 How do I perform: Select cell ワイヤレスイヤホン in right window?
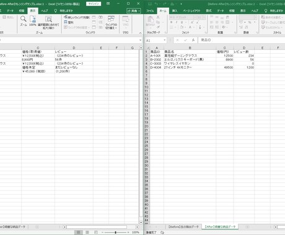coord(190,64)
